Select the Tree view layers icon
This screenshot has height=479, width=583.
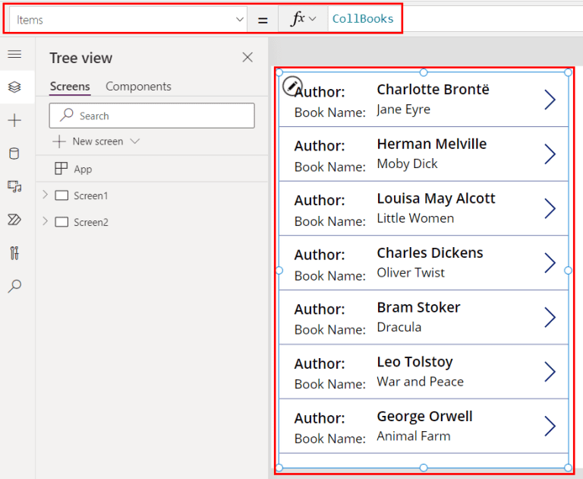click(x=14, y=87)
